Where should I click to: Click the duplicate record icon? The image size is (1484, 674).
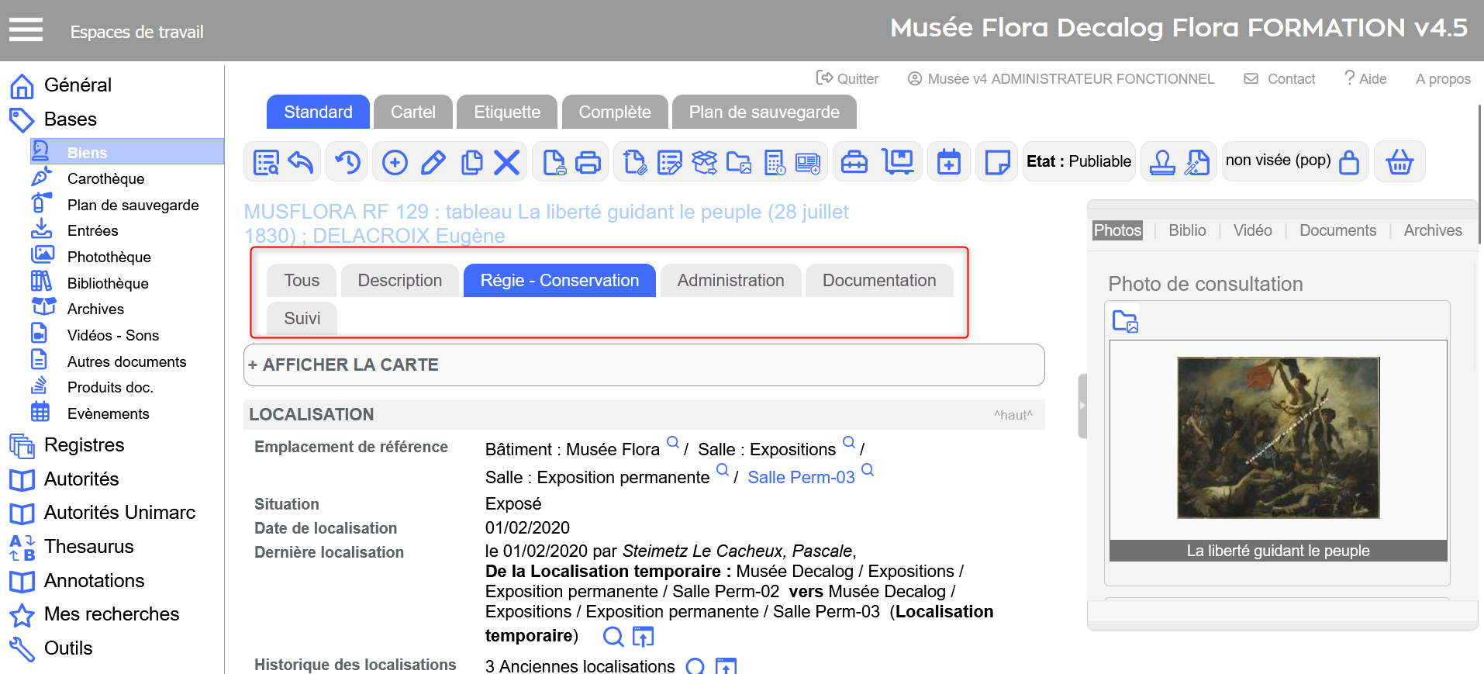[471, 163]
